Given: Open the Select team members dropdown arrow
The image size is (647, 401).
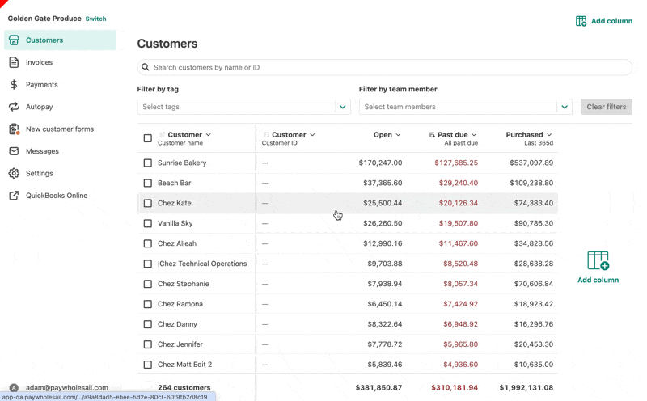Looking at the screenshot, I should [x=565, y=107].
